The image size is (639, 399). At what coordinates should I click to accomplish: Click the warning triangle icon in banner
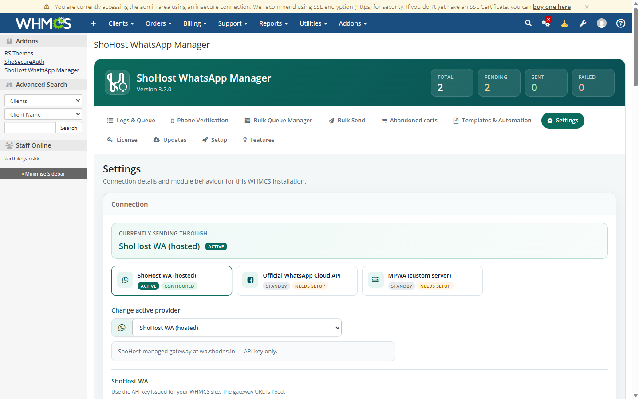(x=47, y=7)
